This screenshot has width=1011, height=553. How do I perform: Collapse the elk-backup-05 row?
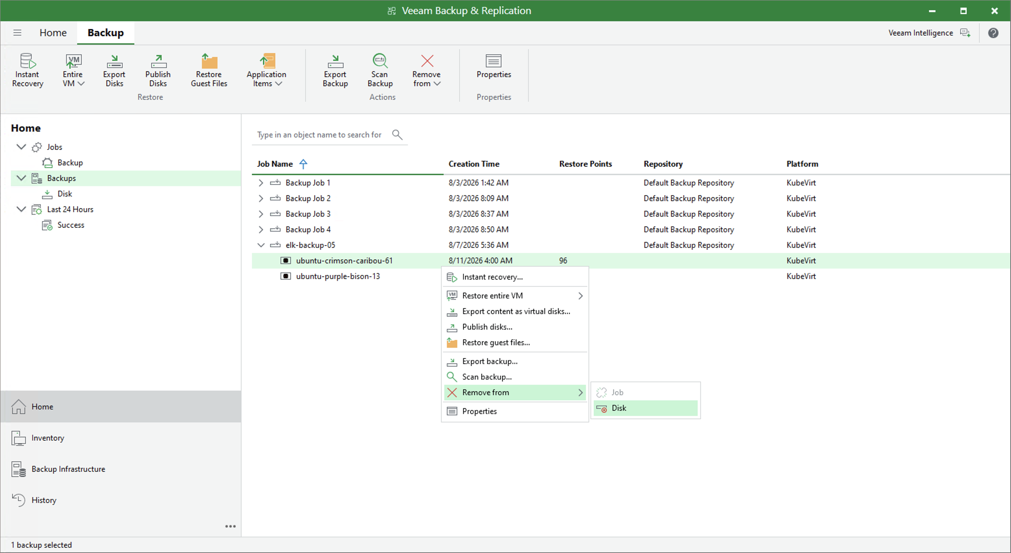261,245
